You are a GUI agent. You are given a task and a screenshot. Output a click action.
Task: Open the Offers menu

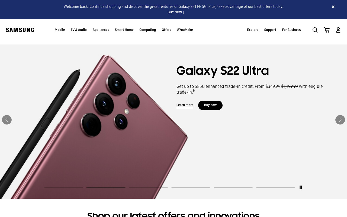166,30
